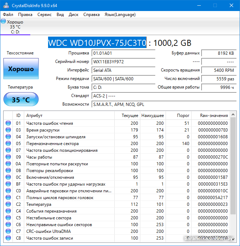Open the Правка menu
The height and width of the screenshot is (246, 240).
[x=25, y=15]
